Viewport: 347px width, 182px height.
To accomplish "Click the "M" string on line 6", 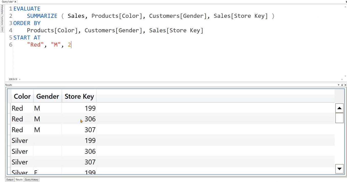I will pos(56,45).
